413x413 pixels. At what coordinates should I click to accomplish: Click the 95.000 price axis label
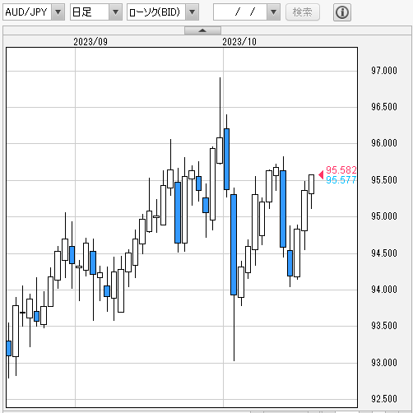384,216
